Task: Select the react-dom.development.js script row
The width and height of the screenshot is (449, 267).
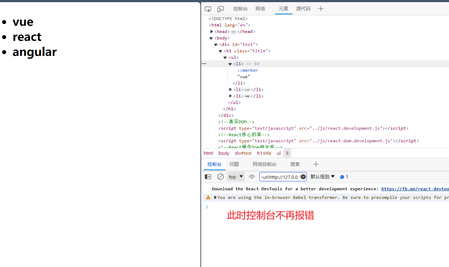Action: [318, 141]
